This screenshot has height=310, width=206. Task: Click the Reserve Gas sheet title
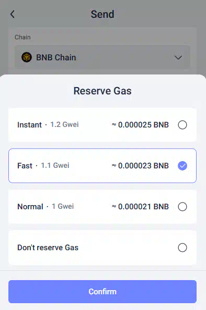[102, 91]
